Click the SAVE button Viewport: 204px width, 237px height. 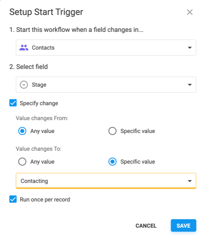tap(183, 226)
